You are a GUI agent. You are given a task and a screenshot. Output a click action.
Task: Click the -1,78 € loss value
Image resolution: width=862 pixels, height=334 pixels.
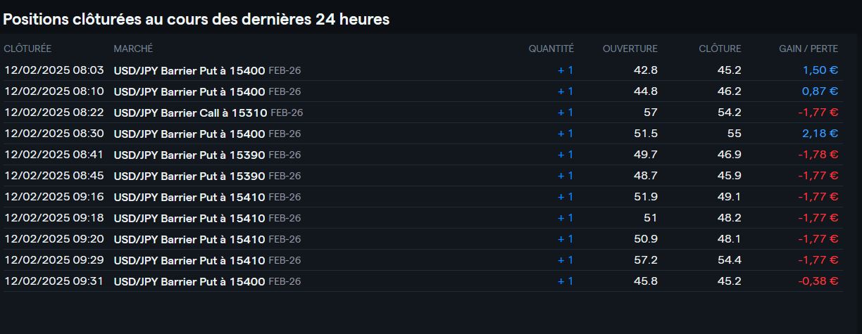point(818,155)
